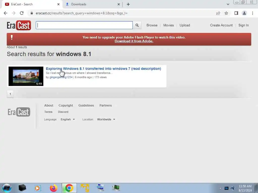Click Download it from Adobe link
The image size is (258, 193).
click(134, 41)
